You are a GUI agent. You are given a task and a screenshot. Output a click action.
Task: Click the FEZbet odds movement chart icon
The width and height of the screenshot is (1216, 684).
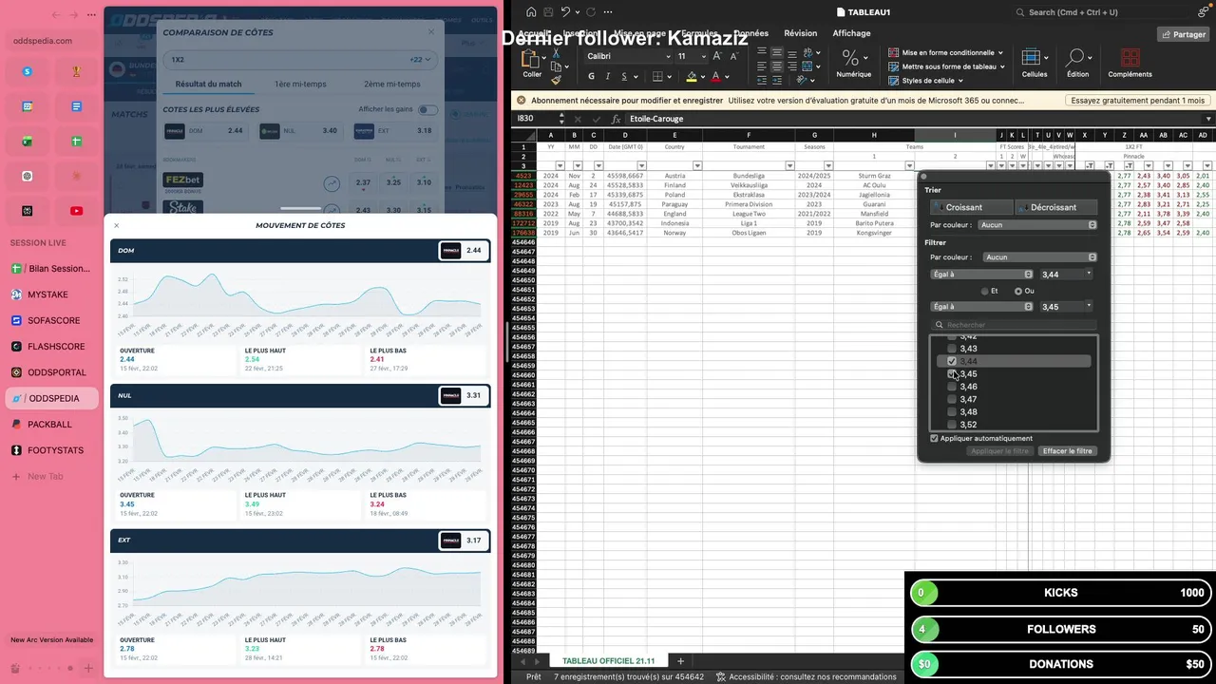[332, 183]
